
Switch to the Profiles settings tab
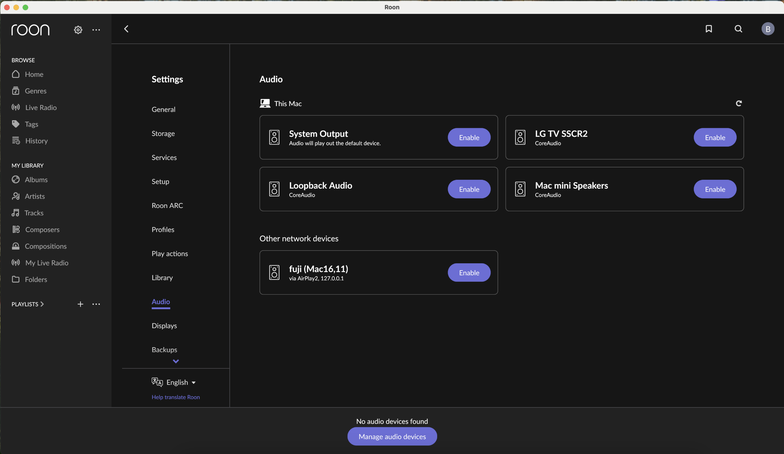coord(163,229)
